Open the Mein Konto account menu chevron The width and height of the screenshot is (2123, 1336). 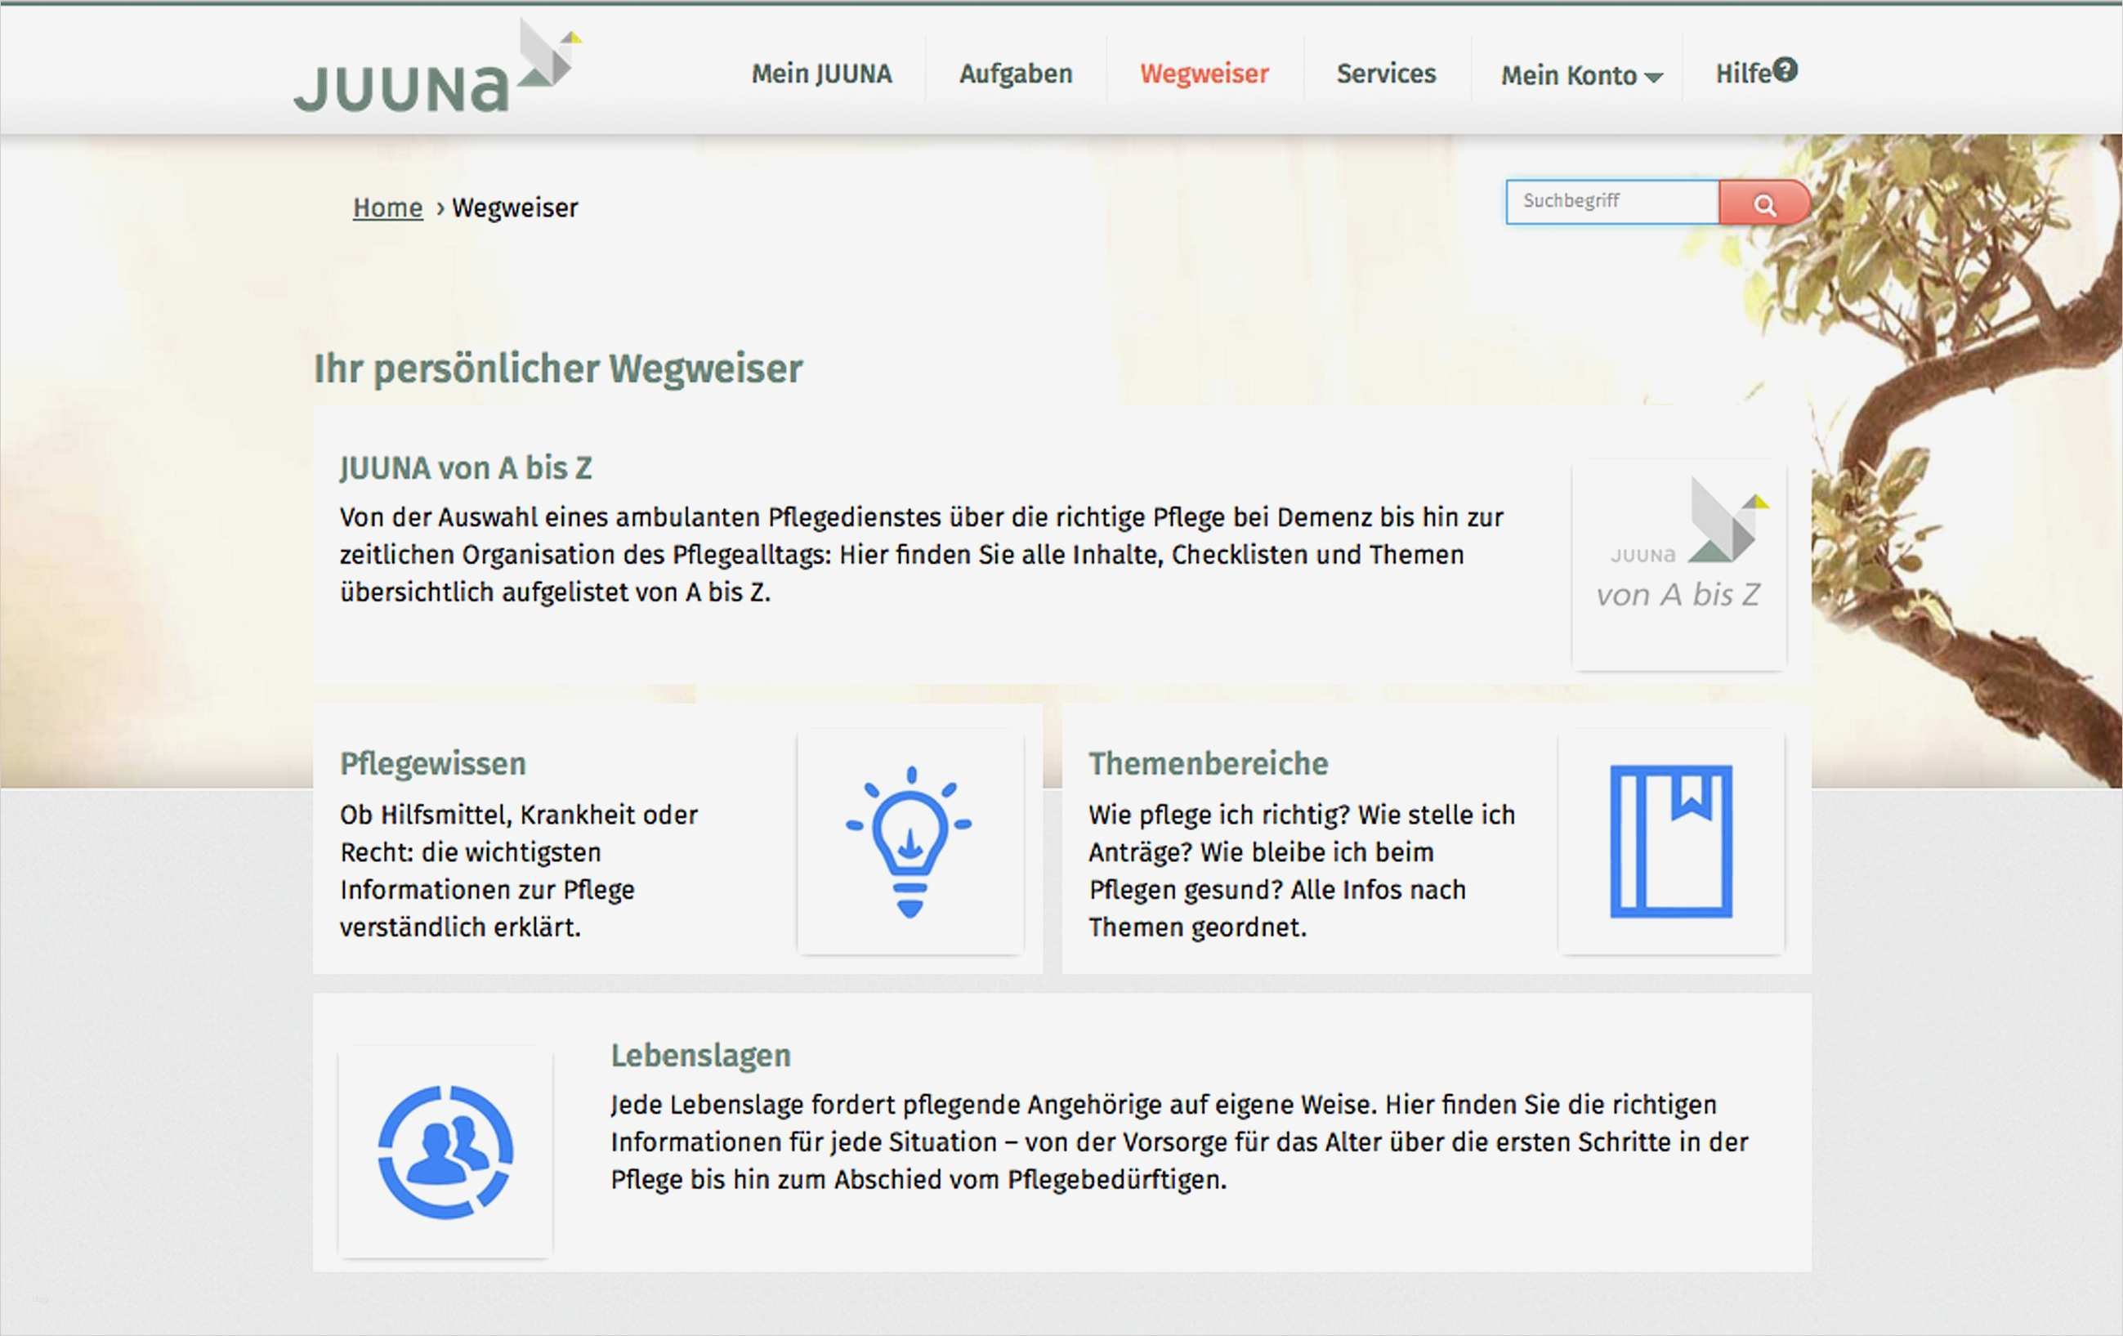coord(1655,78)
